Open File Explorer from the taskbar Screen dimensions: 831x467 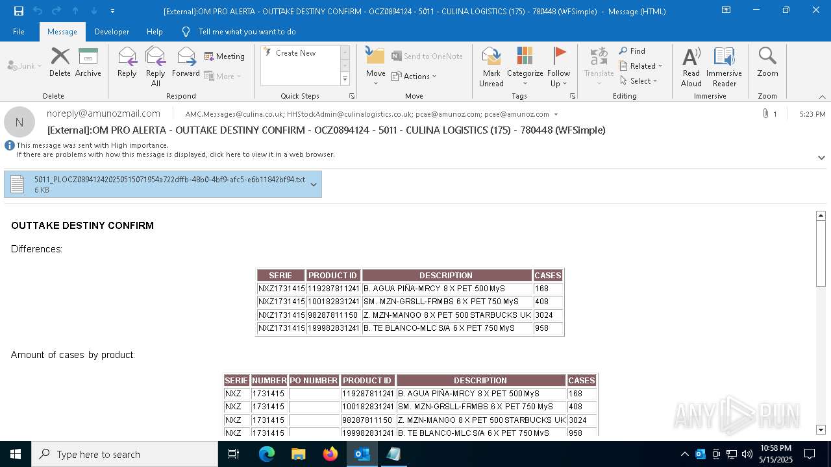[x=299, y=454]
